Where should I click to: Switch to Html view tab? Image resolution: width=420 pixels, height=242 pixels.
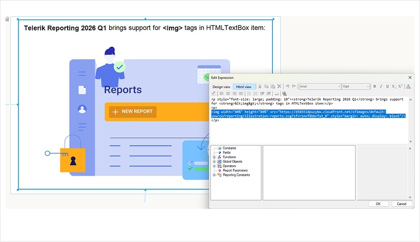[x=244, y=87]
